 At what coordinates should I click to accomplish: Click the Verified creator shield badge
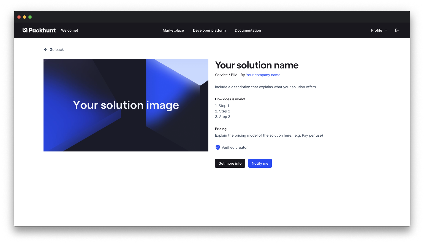218,147
